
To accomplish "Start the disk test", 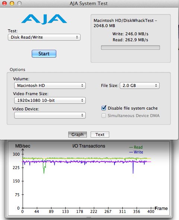I will [44, 54].
